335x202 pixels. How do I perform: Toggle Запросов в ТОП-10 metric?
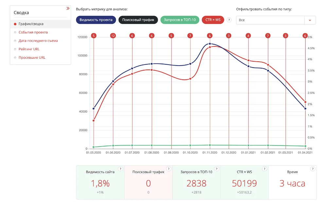[180, 20]
